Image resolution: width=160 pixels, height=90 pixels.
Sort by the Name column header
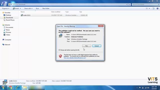[x=22, y=12]
